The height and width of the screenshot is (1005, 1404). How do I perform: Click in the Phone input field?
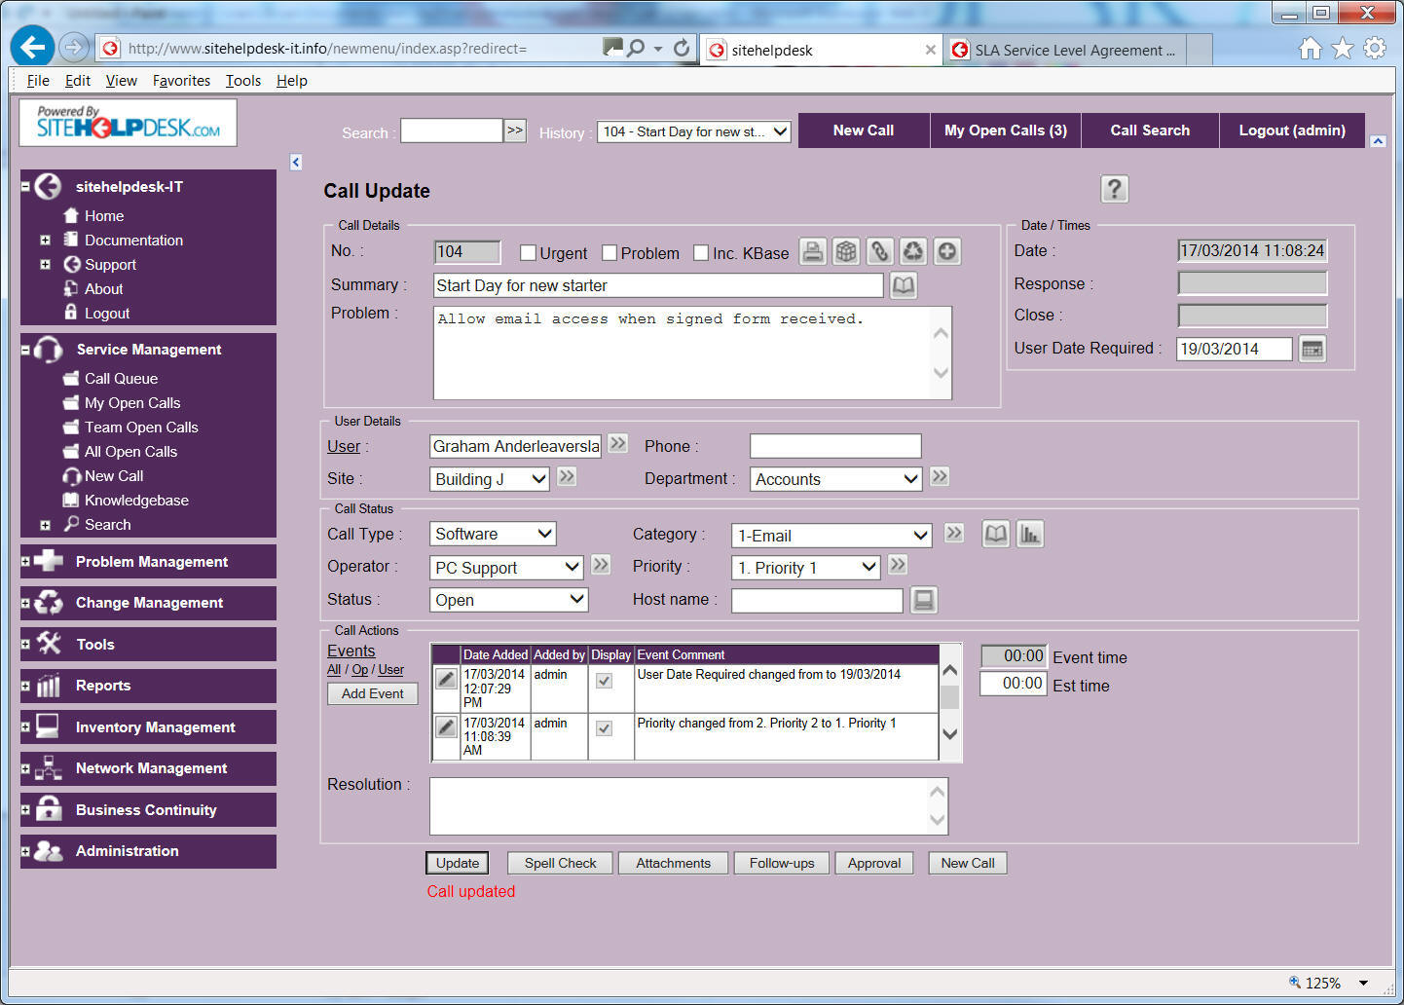pyautogui.click(x=835, y=446)
